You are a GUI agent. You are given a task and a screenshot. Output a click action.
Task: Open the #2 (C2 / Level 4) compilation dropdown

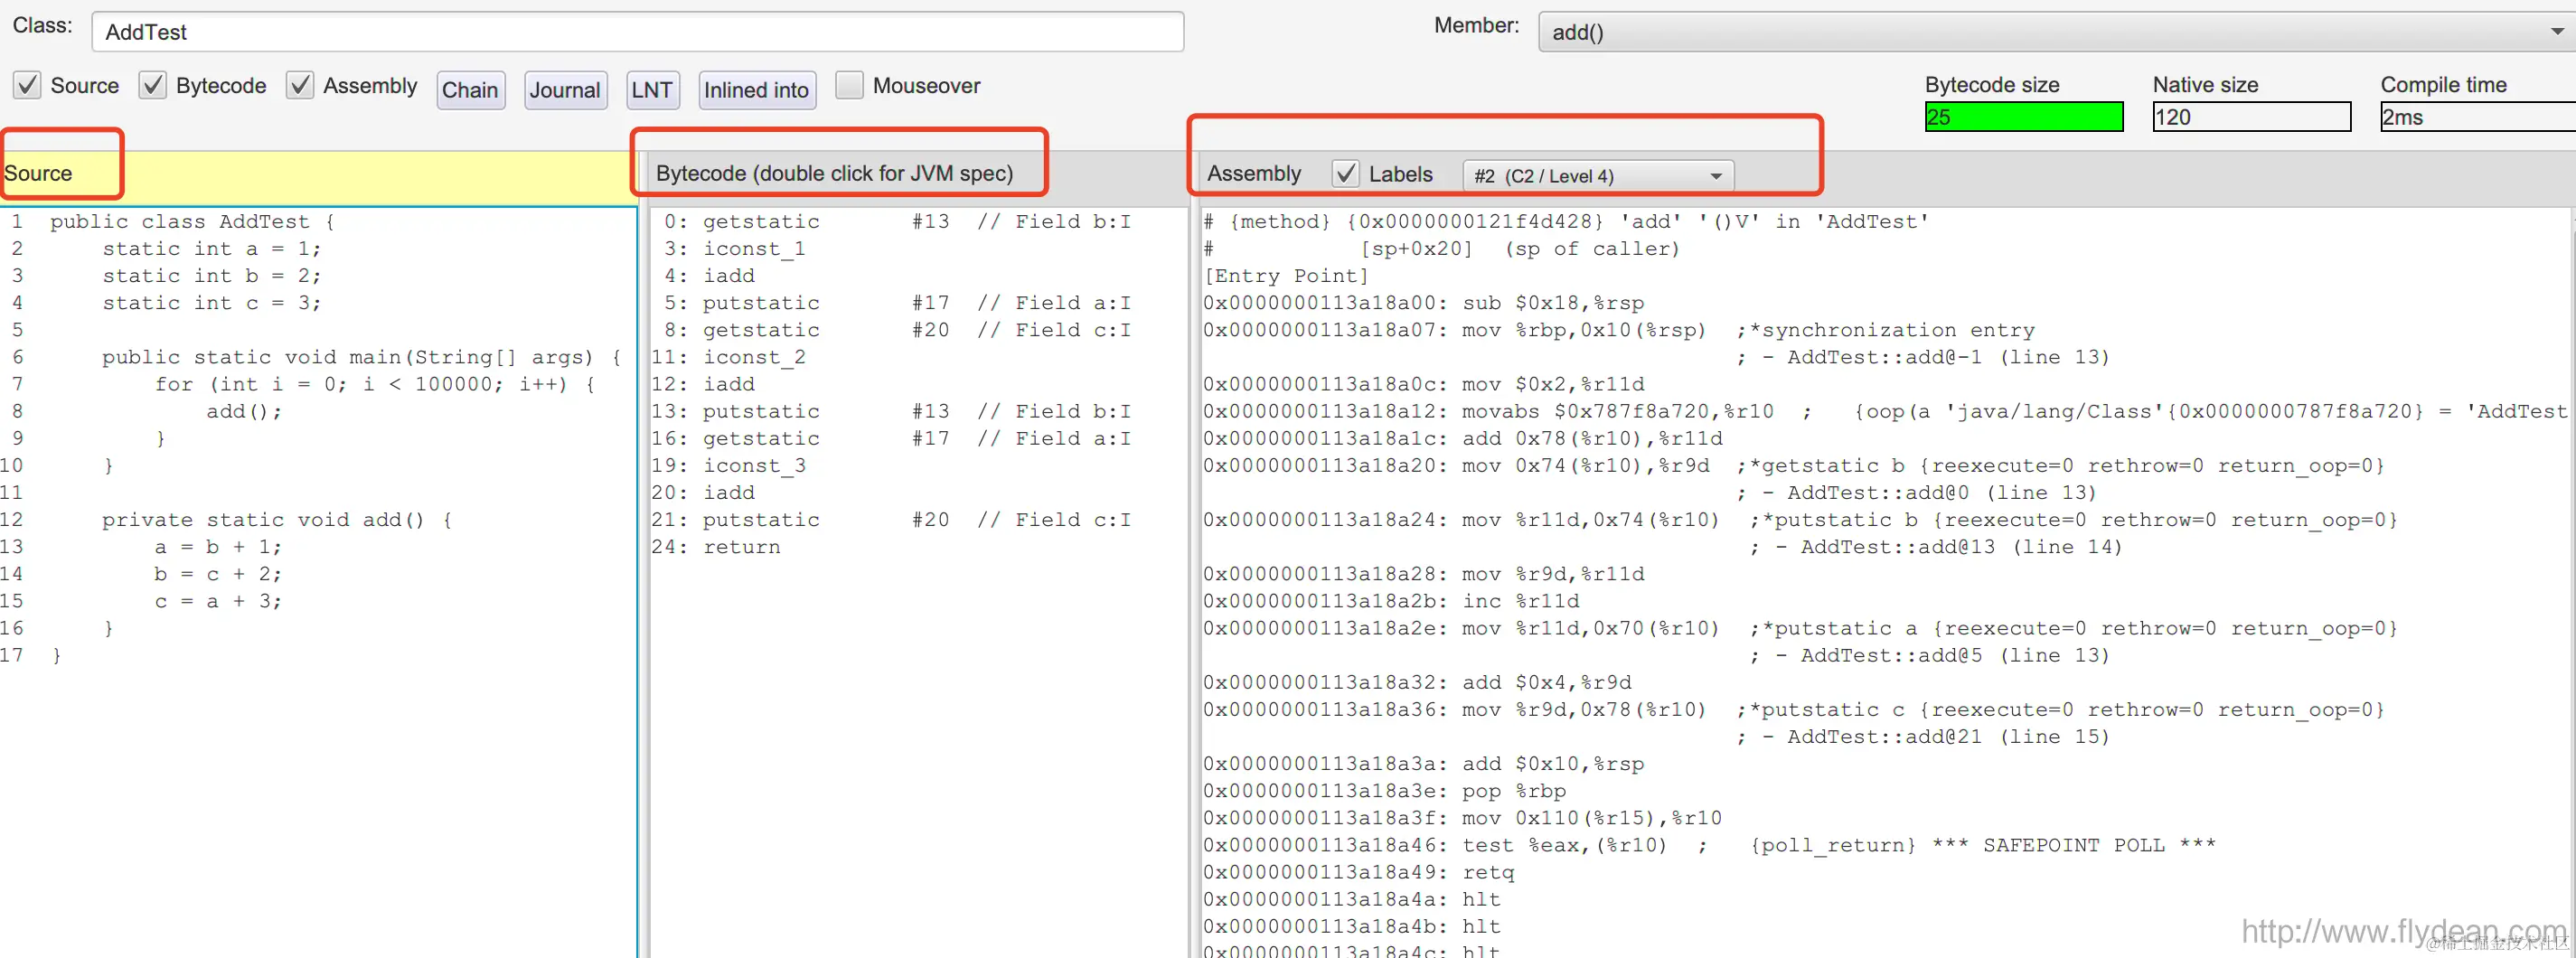[x=1597, y=176]
